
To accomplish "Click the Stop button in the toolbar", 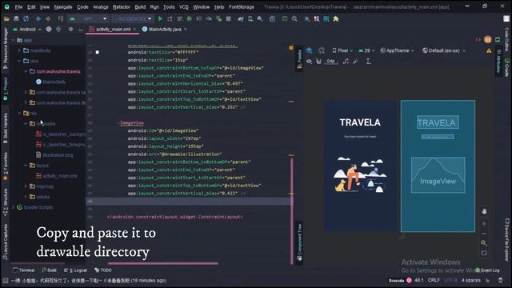I will pos(228,19).
